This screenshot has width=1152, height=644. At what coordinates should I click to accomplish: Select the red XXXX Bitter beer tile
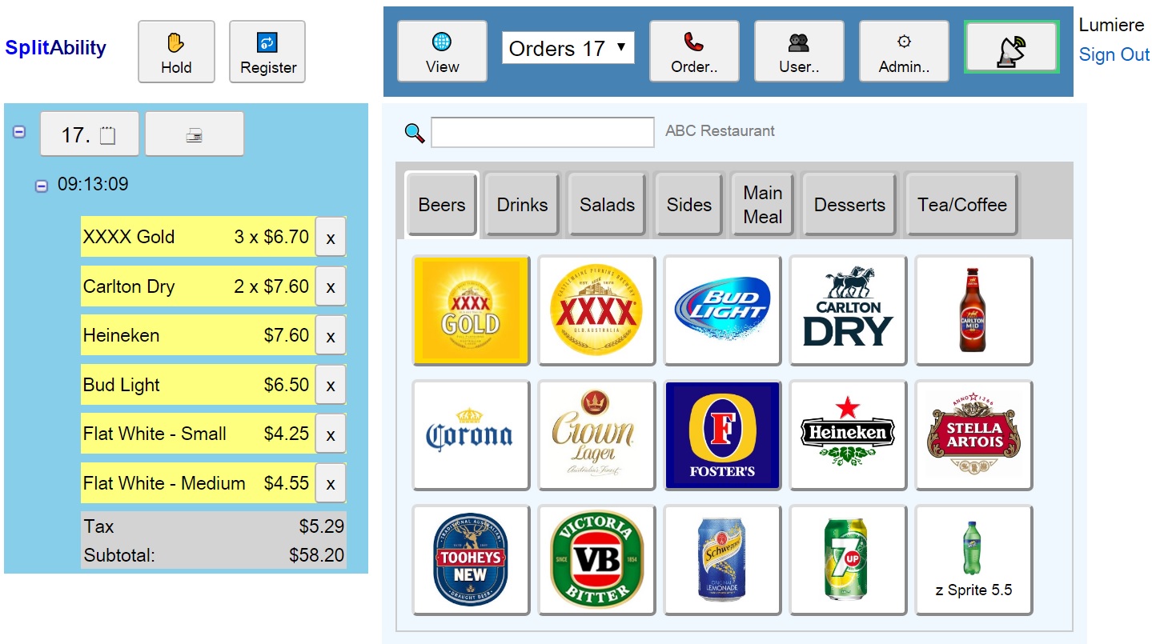coord(596,310)
